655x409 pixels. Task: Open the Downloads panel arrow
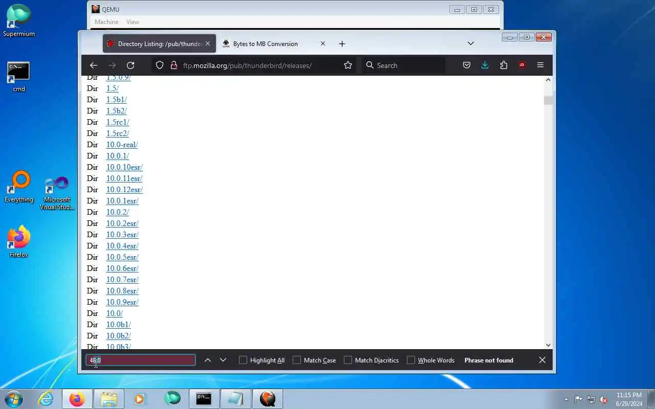pos(485,65)
